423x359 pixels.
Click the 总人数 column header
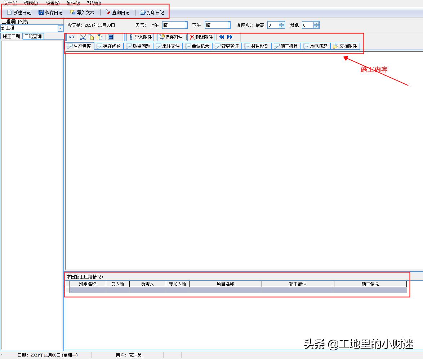(117, 284)
